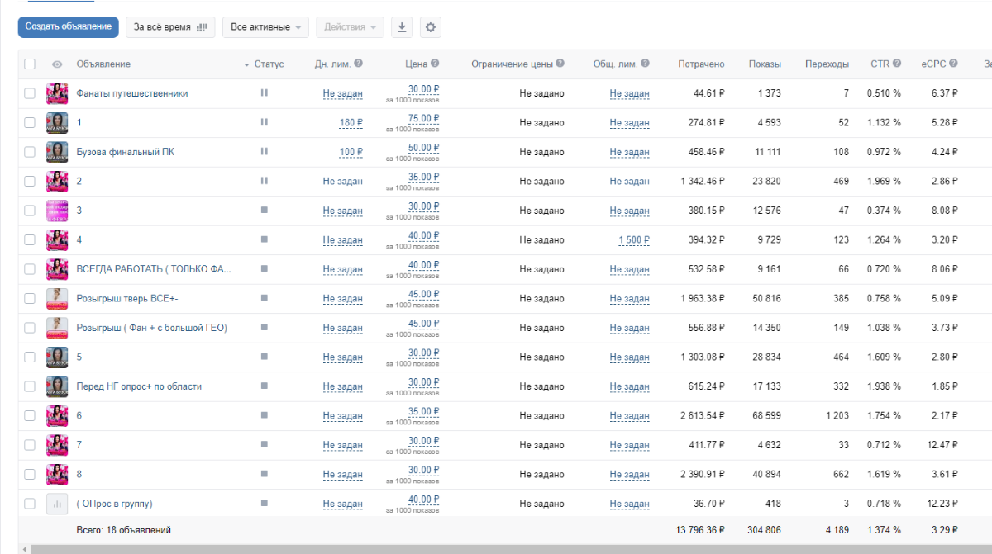Image resolution: width=992 pixels, height=554 pixels.
Task: Open the Действия actions dropdown
Action: (x=350, y=27)
